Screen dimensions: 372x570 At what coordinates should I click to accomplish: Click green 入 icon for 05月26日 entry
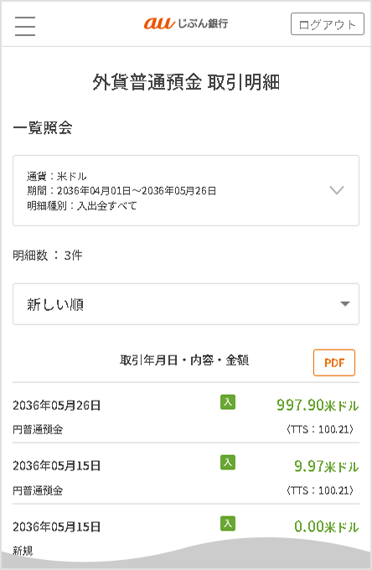point(228,402)
